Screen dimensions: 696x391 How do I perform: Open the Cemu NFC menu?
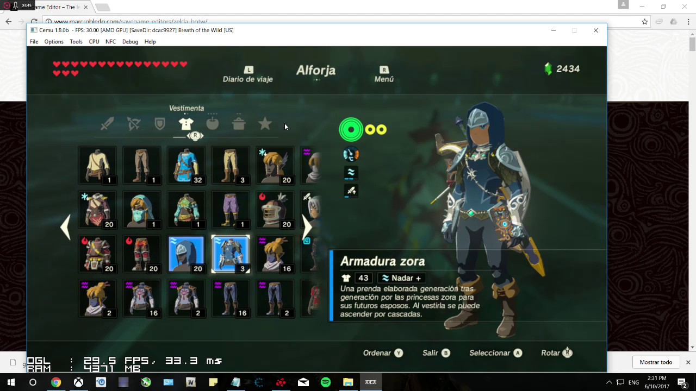(x=110, y=42)
